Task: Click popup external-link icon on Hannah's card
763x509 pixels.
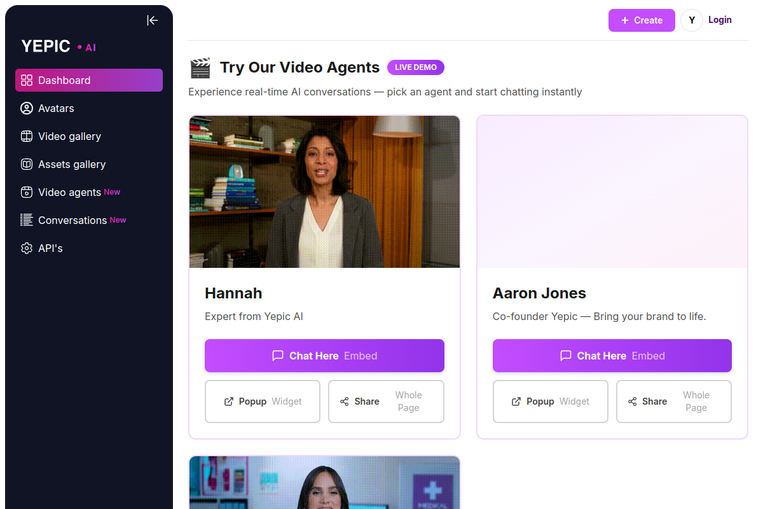Action: tap(229, 401)
